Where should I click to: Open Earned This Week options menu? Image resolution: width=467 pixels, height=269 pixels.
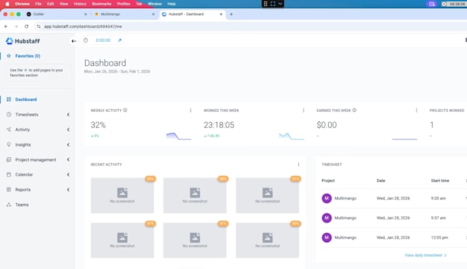click(x=416, y=110)
